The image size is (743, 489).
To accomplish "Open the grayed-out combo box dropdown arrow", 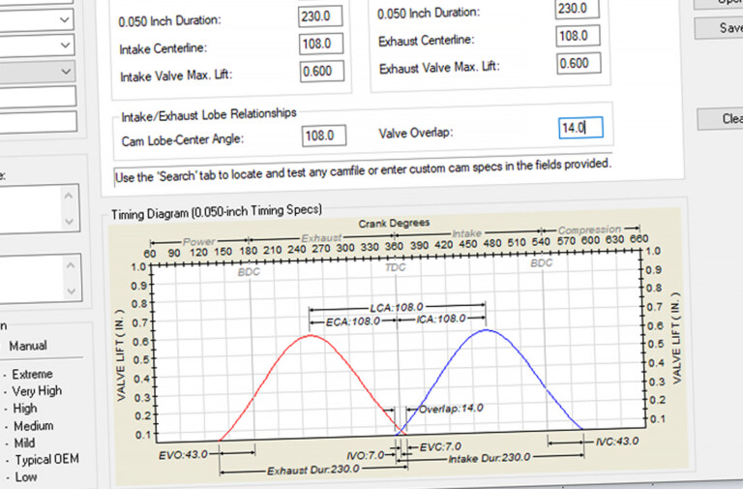I will tap(66, 72).
